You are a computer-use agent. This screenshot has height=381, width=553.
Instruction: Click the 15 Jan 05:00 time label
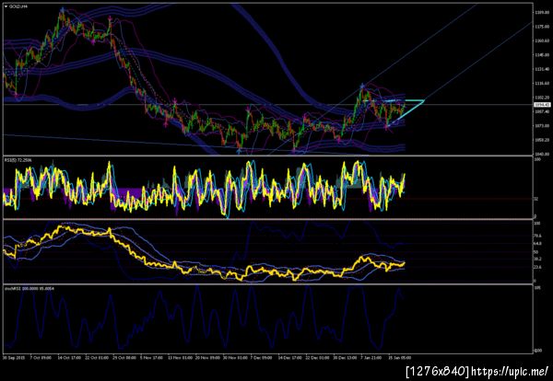(x=398, y=357)
